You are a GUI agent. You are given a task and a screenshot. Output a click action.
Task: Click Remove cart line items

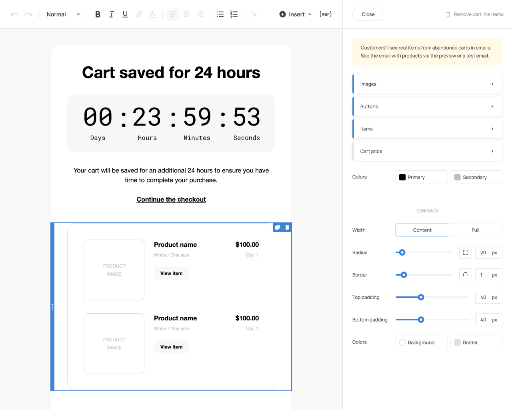pos(475,14)
